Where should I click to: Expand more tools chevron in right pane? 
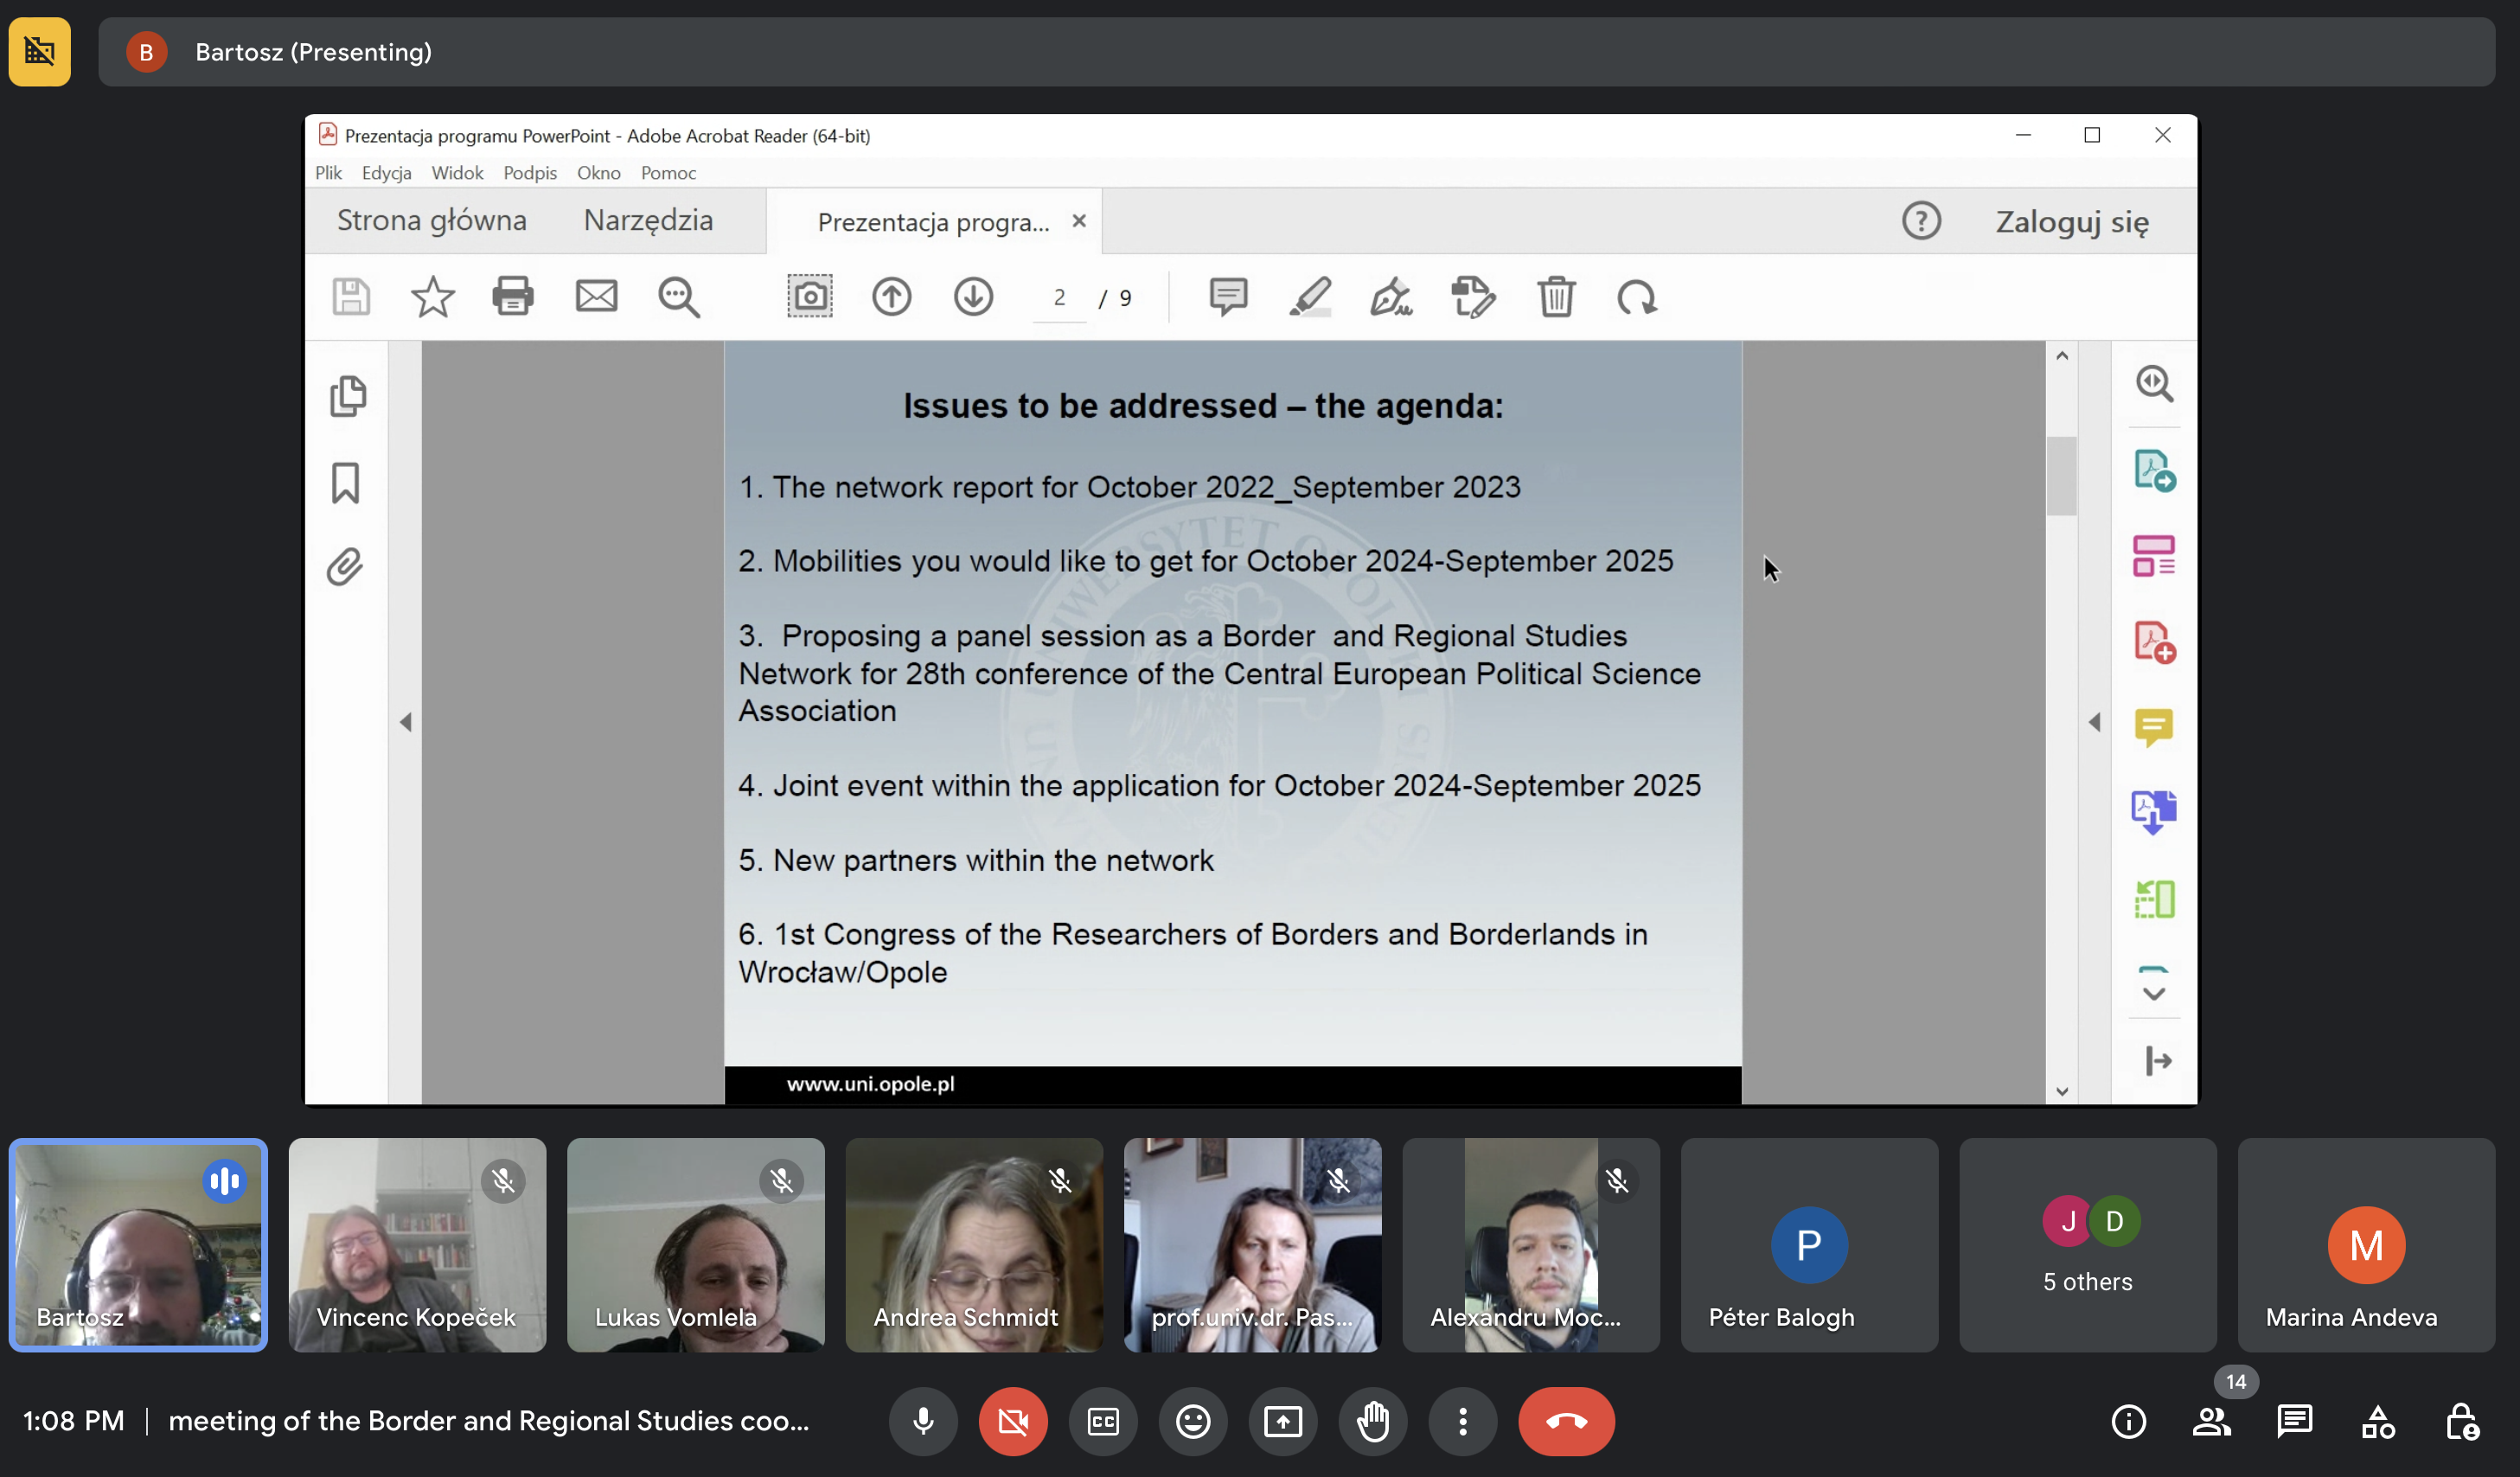(2154, 993)
